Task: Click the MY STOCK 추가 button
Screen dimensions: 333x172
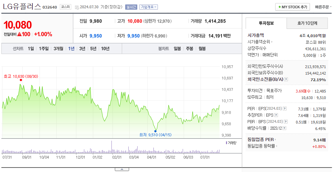Action: [293, 7]
